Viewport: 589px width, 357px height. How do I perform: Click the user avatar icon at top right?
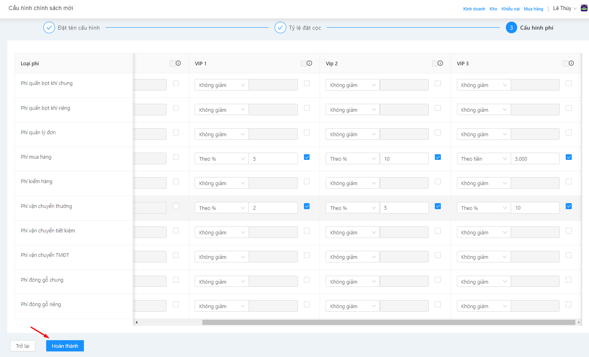click(x=584, y=8)
